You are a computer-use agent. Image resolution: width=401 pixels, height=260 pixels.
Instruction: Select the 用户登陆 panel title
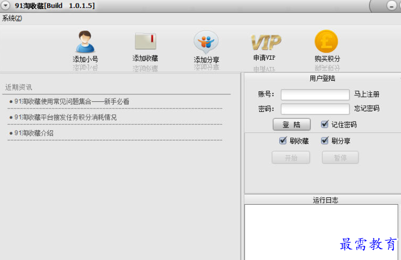pyautogui.click(x=322, y=78)
